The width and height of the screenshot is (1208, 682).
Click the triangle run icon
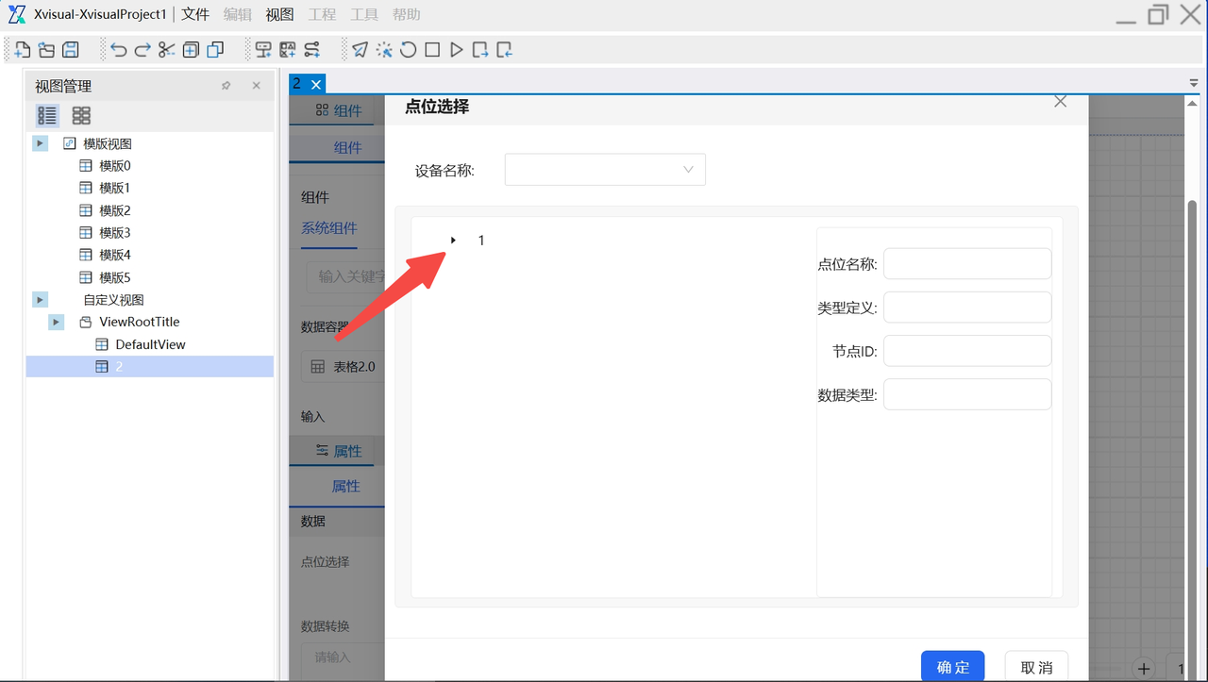point(457,50)
